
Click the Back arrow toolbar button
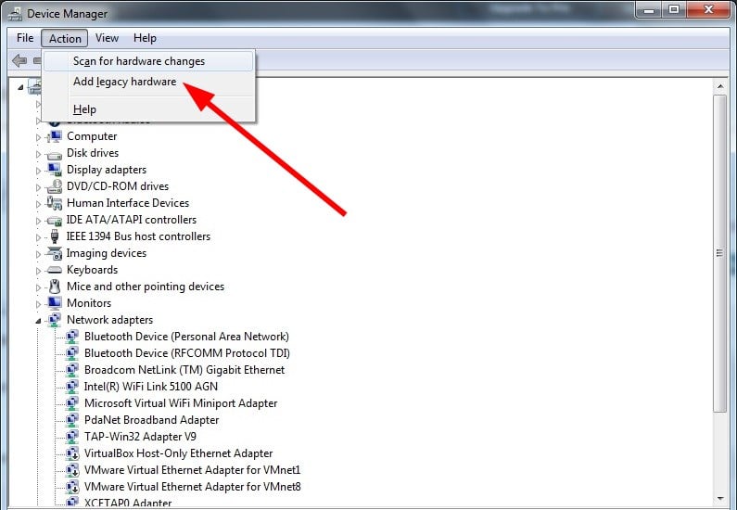[x=19, y=60]
